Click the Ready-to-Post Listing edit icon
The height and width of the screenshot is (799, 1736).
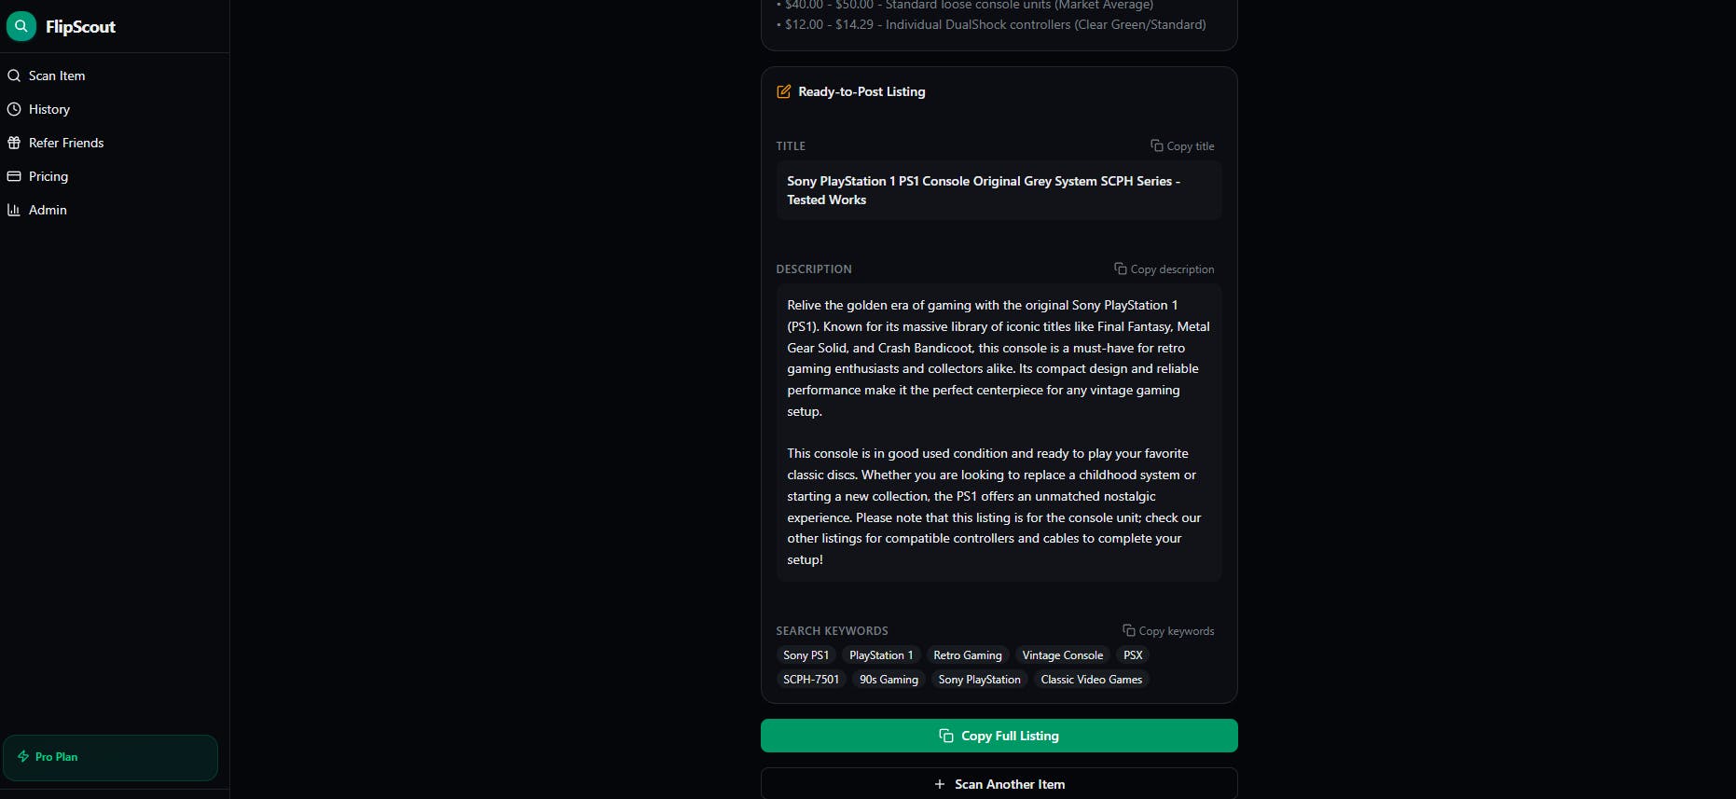point(784,91)
